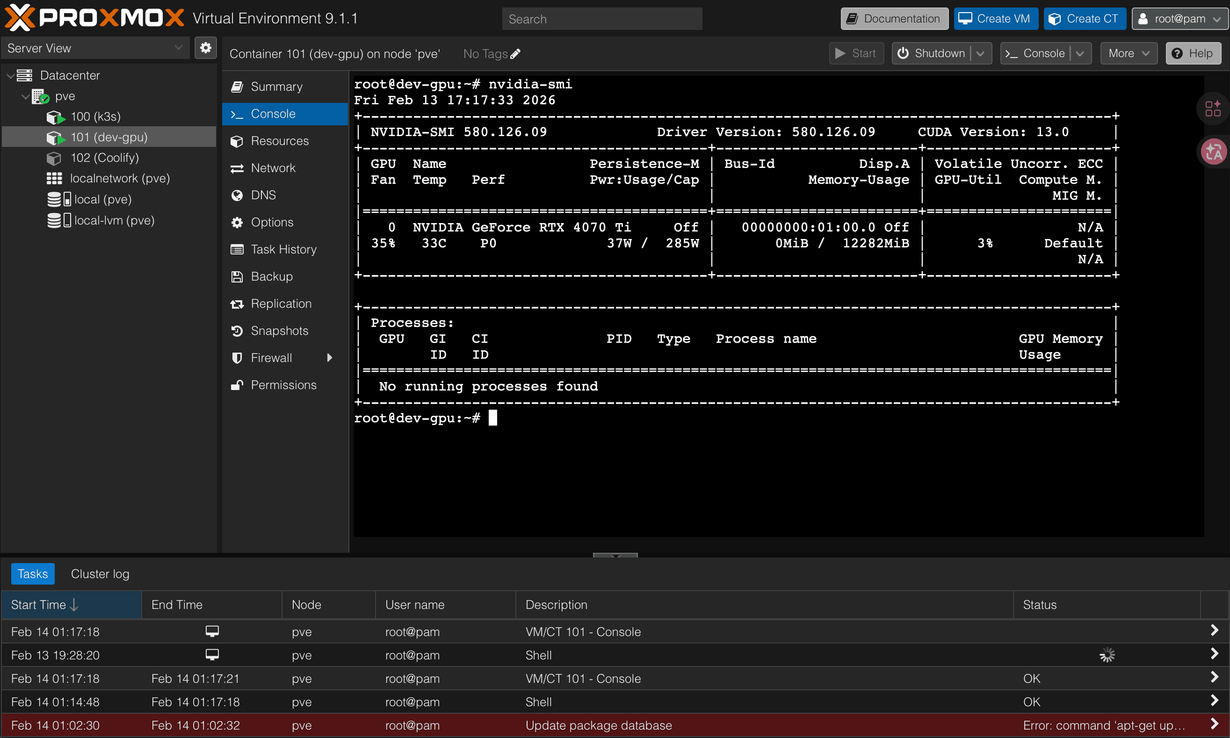Expand the Firewall submenu arrow
1230x738 pixels.
point(330,358)
